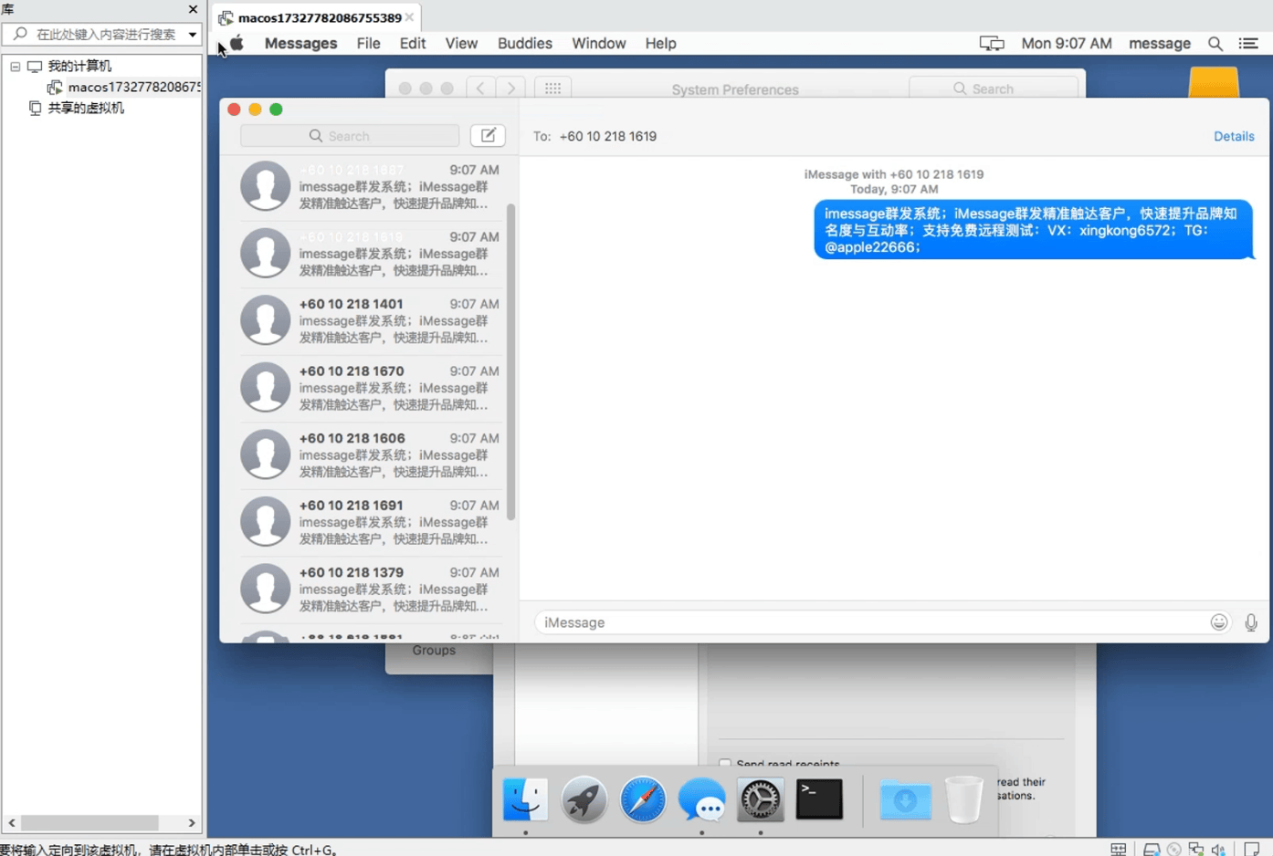Open conversation +60 10 218 1379

point(370,589)
